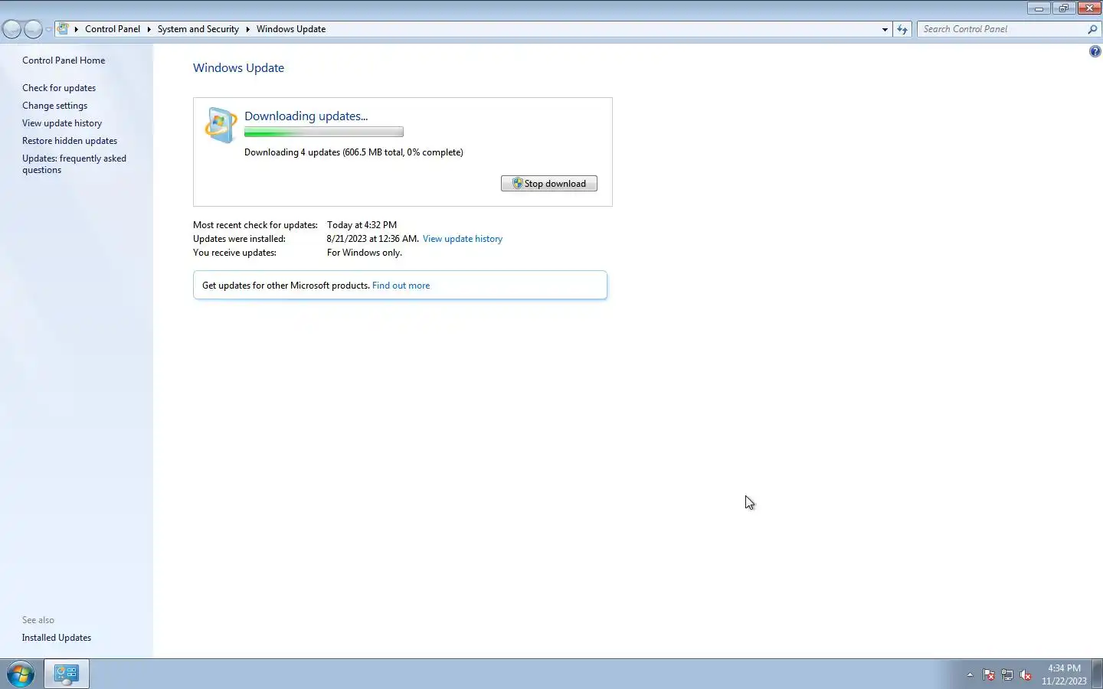Click the search magnifier icon

[x=1092, y=29]
